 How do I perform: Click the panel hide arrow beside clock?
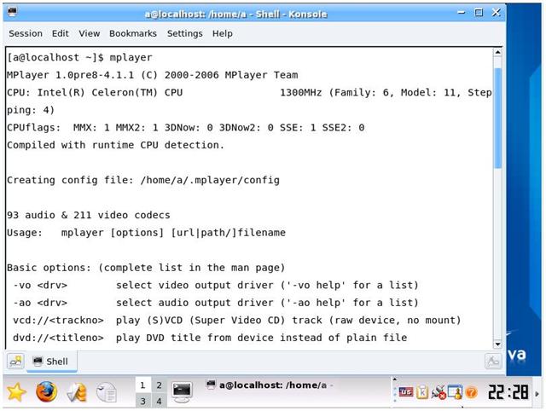click(x=537, y=394)
